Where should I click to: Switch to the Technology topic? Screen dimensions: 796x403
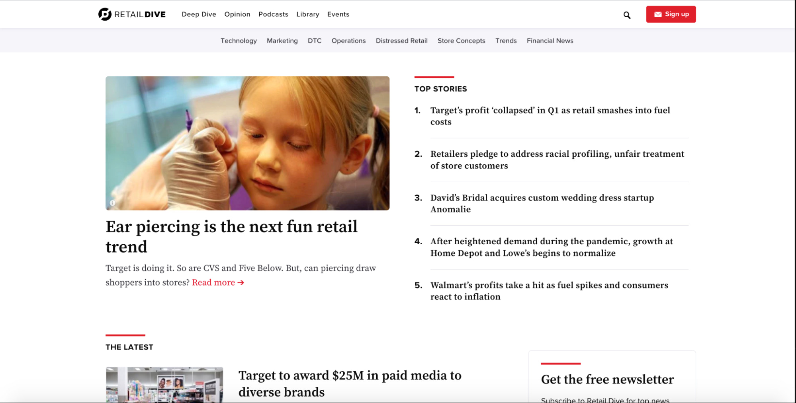(239, 41)
